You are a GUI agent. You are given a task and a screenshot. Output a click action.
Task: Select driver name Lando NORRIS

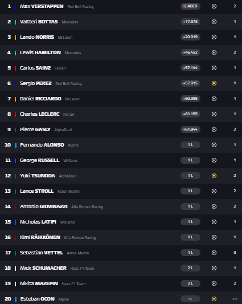click(x=37, y=37)
